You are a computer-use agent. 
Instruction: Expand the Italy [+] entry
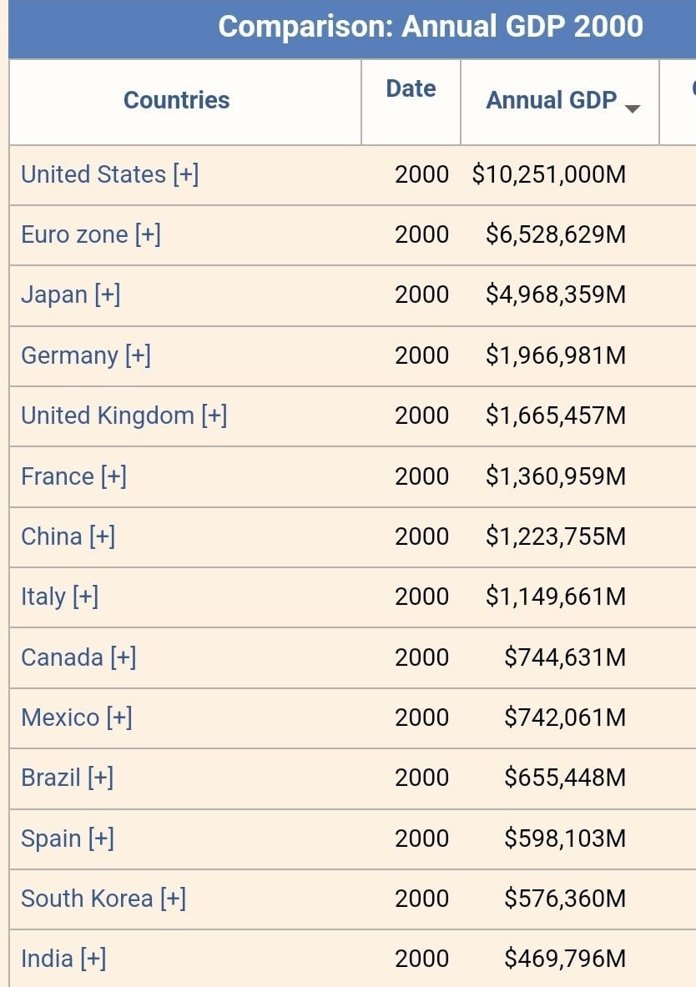(x=85, y=597)
